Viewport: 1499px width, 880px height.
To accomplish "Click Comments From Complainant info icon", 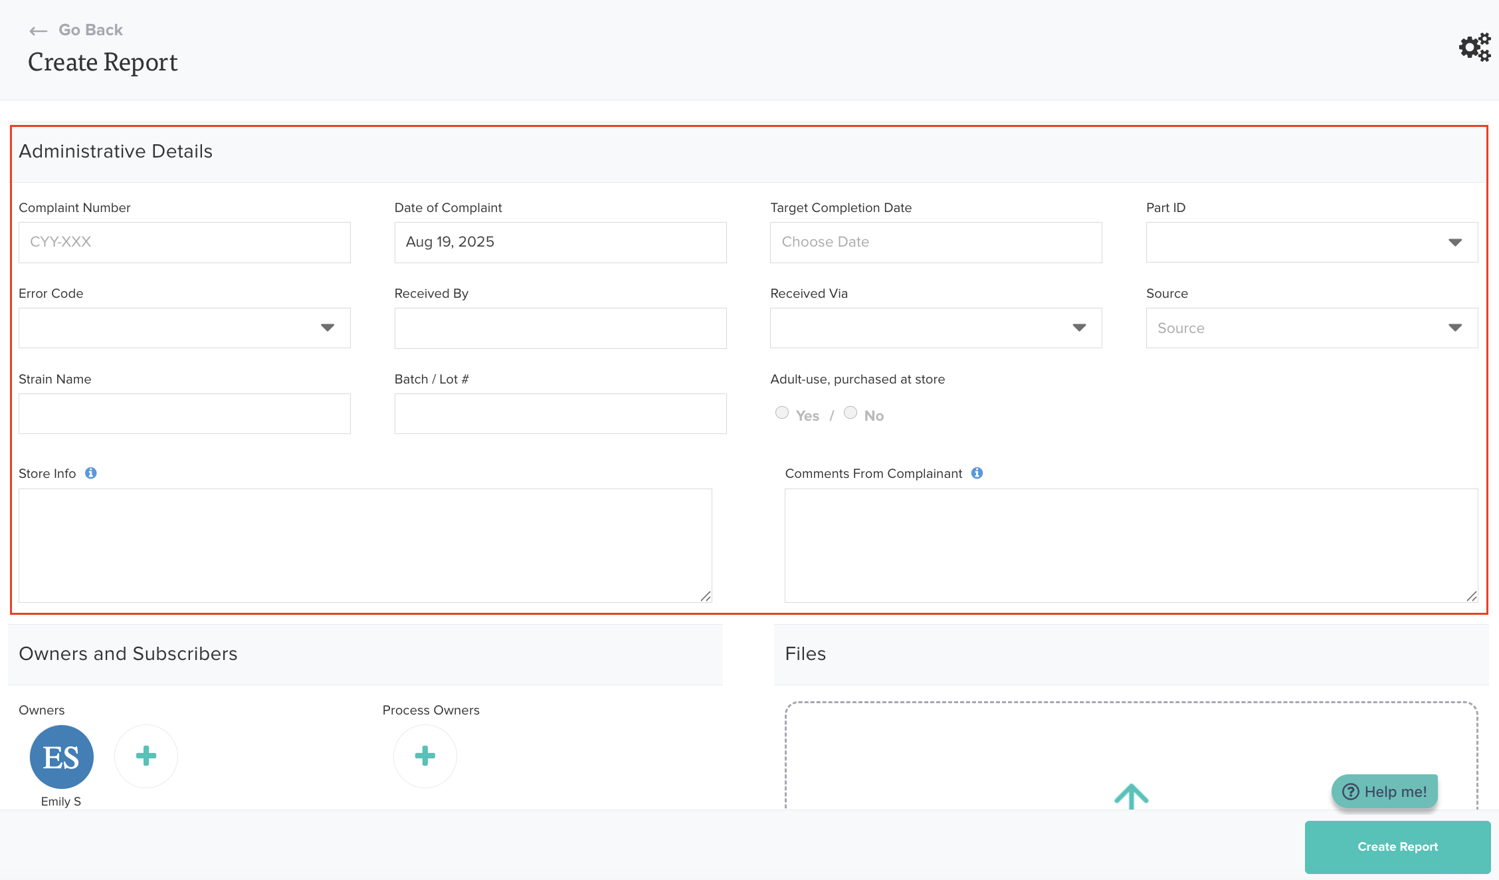I will point(977,473).
